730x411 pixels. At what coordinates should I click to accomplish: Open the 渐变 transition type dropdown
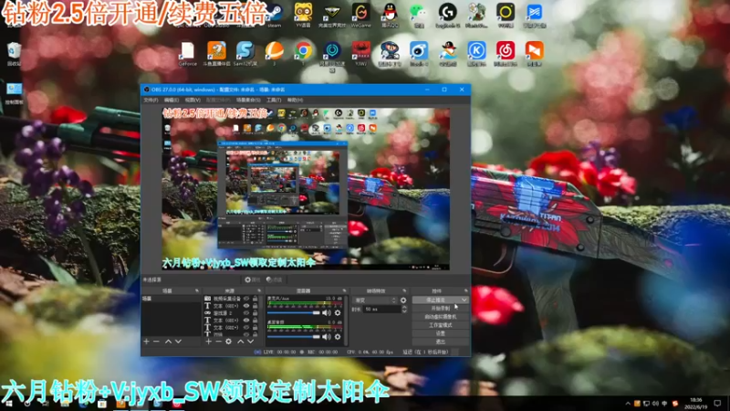coord(375,300)
